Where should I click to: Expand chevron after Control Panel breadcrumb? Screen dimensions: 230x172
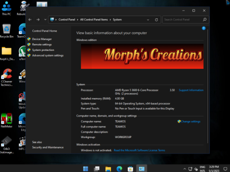pos(78,20)
